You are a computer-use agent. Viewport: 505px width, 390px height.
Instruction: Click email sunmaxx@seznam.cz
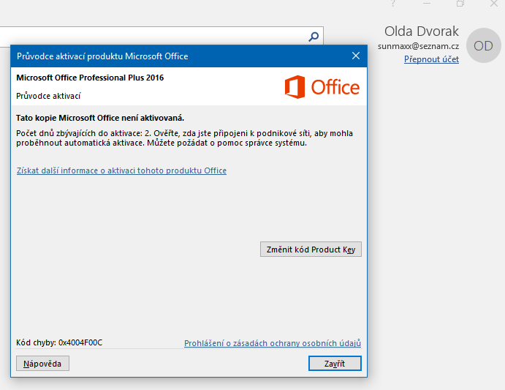pos(418,46)
